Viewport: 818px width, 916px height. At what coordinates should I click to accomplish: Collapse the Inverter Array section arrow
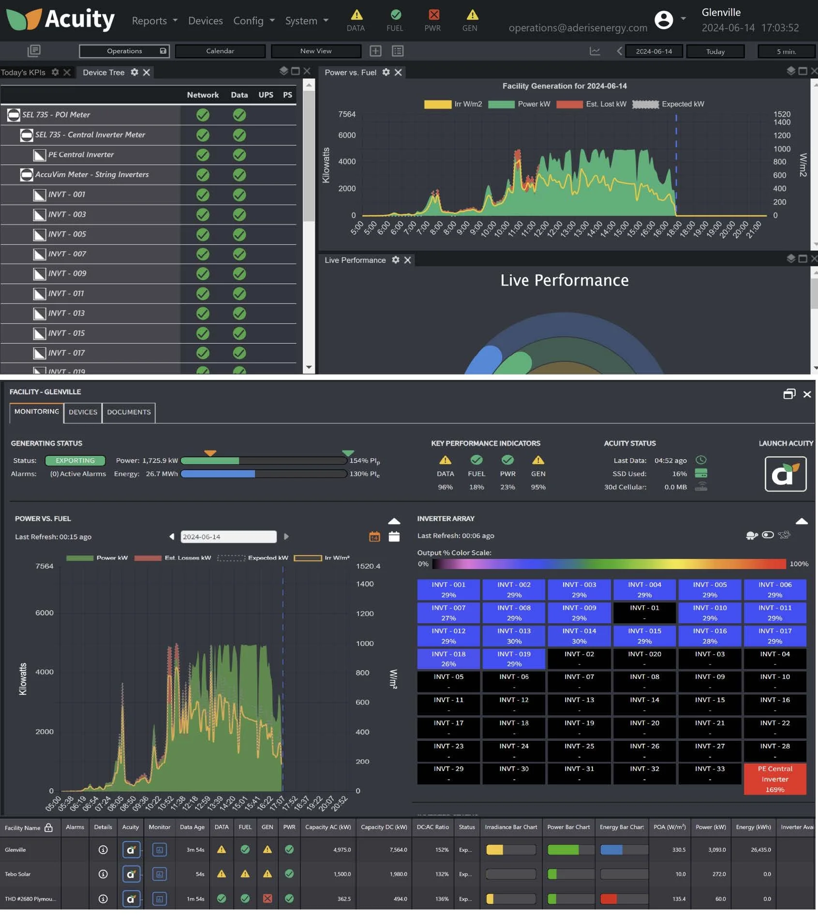pyautogui.click(x=802, y=521)
